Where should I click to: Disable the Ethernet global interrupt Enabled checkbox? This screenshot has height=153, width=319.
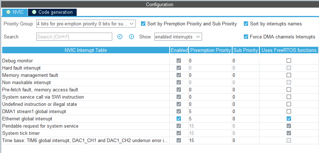coord(178,119)
